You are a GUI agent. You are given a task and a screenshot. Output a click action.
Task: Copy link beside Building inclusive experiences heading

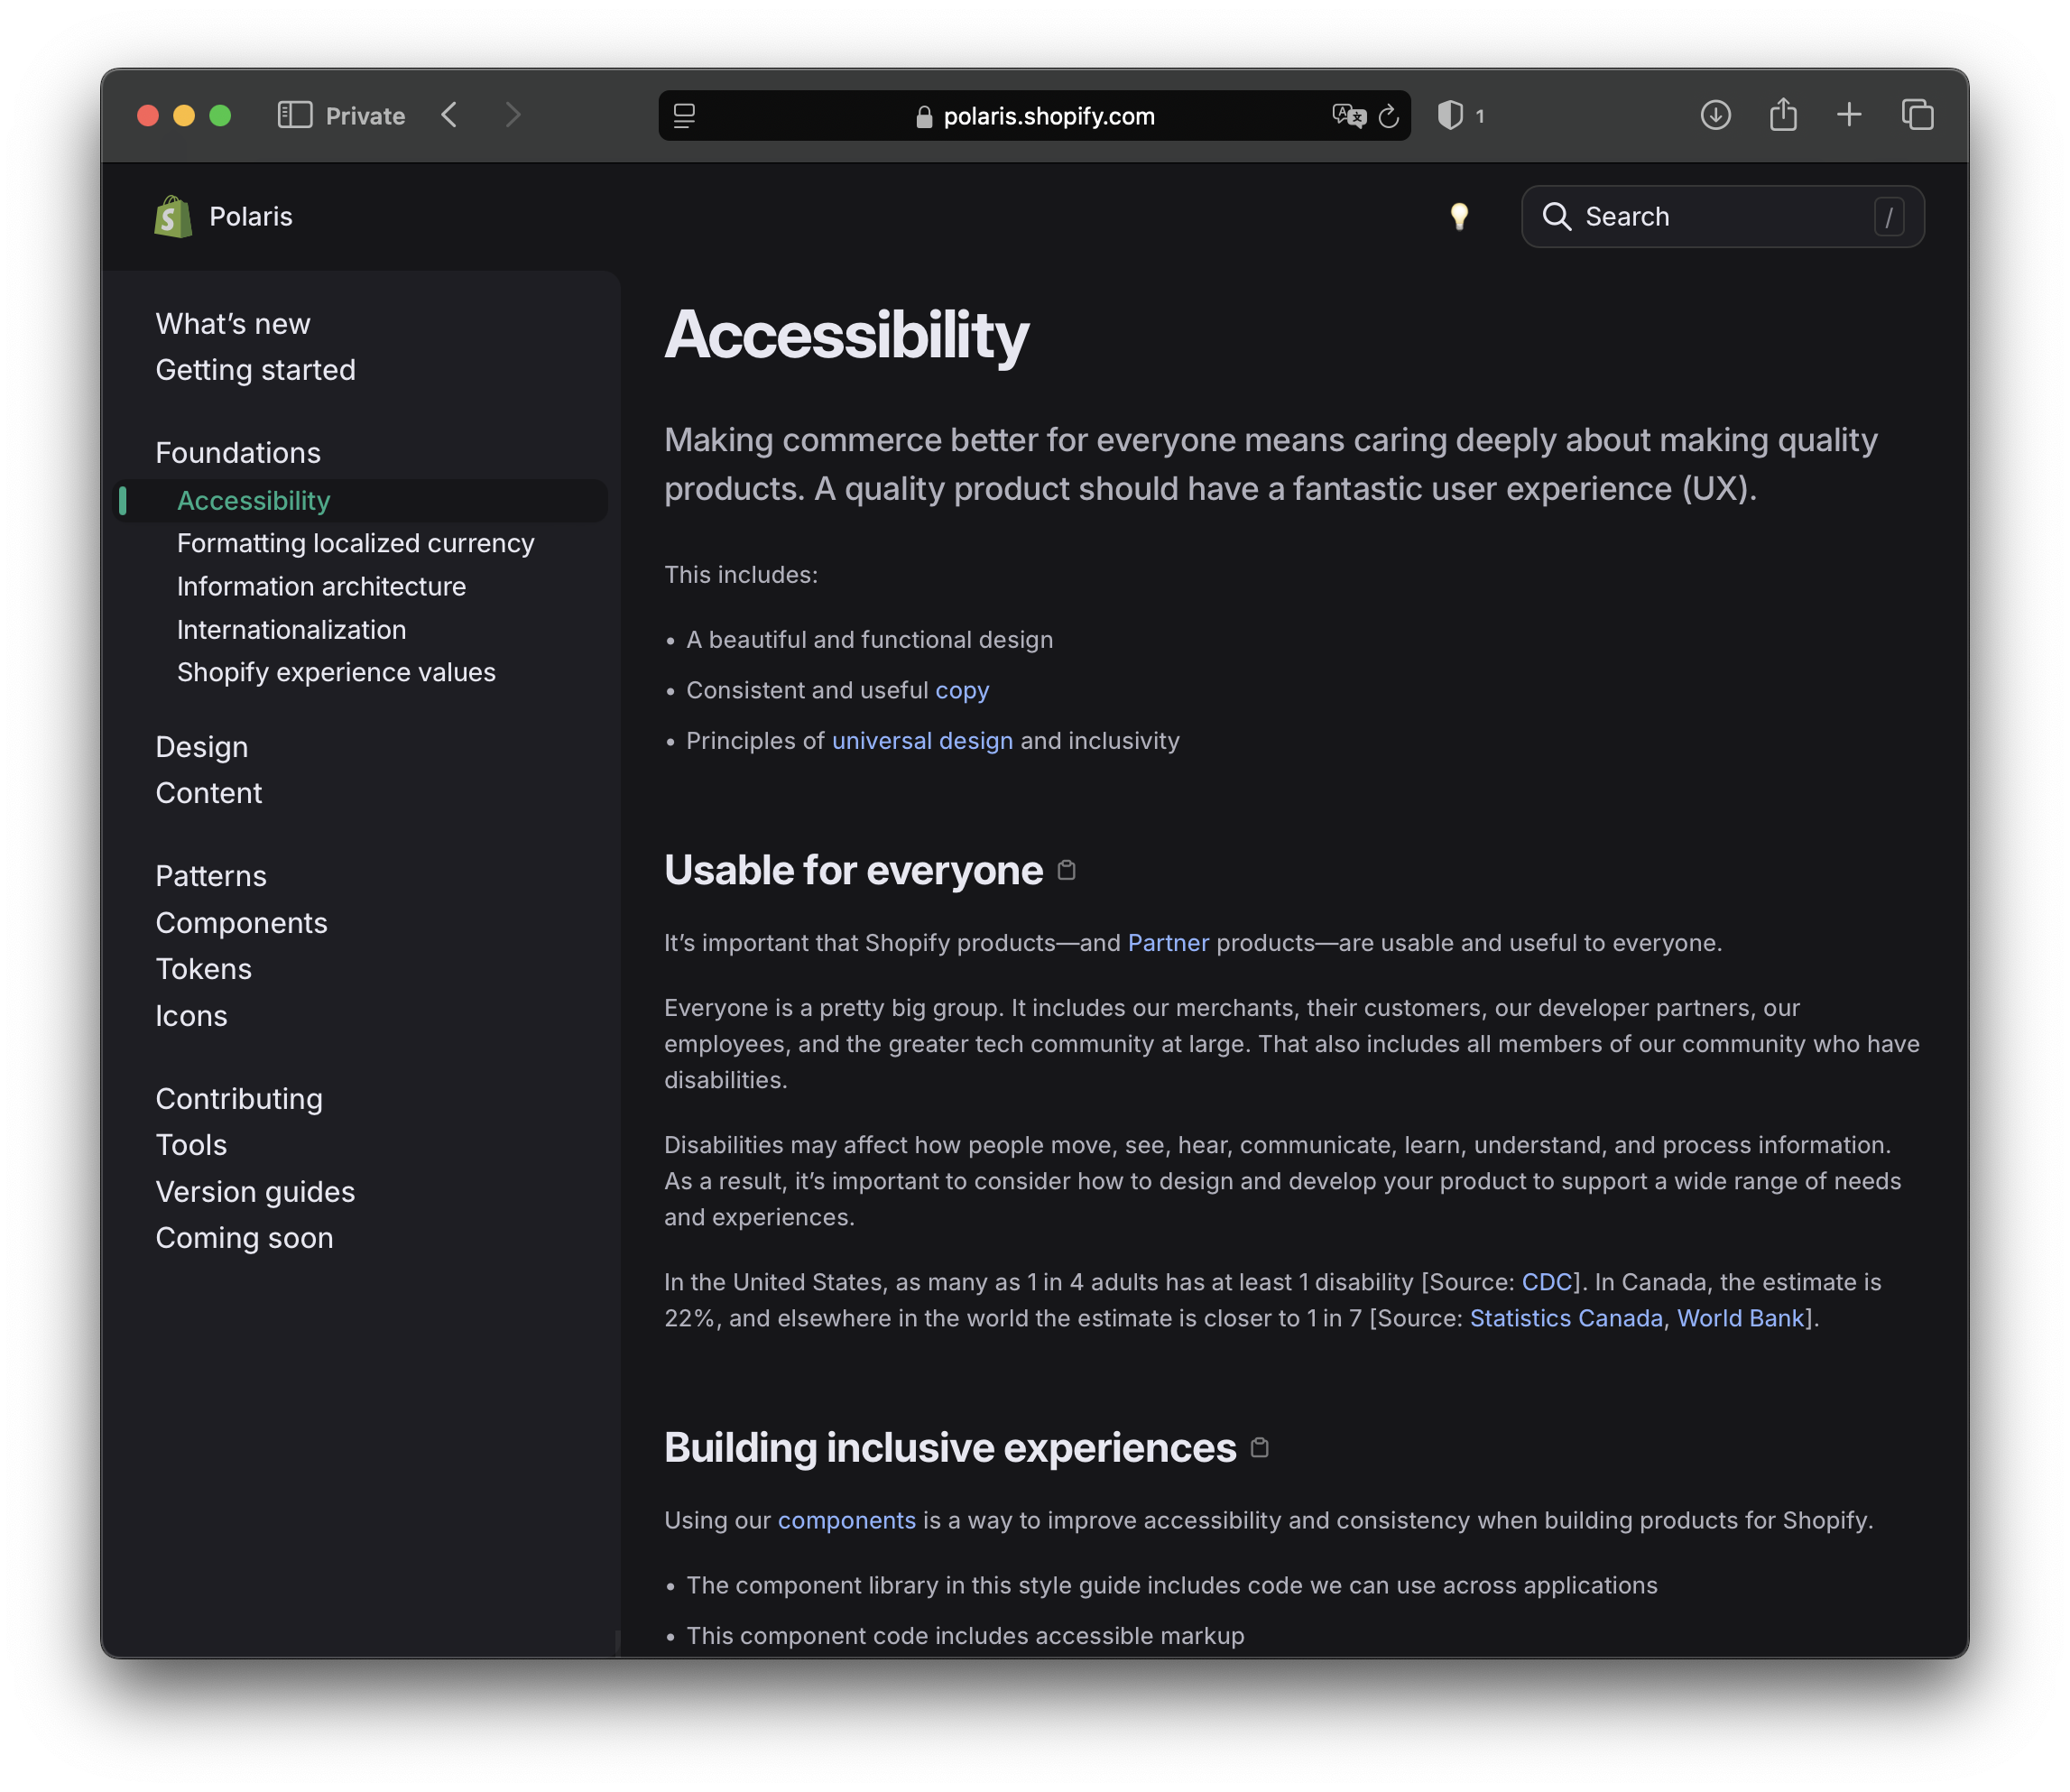click(x=1260, y=1447)
